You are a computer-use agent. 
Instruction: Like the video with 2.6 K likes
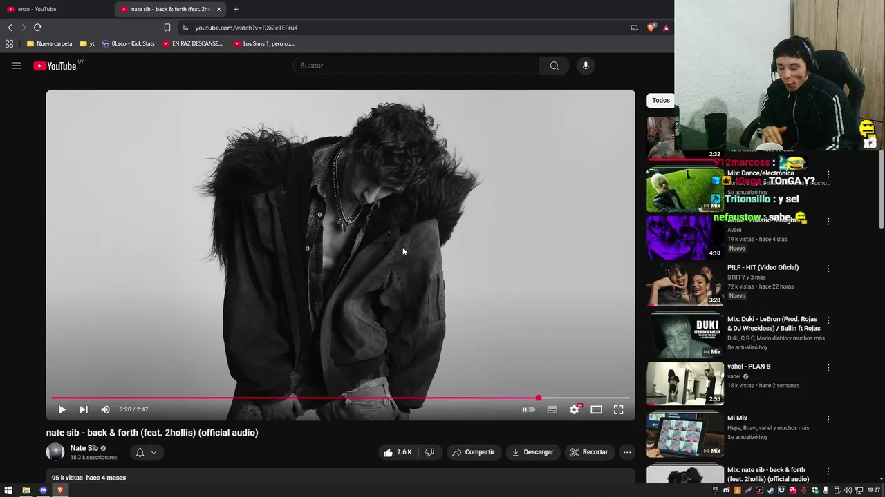(398, 452)
